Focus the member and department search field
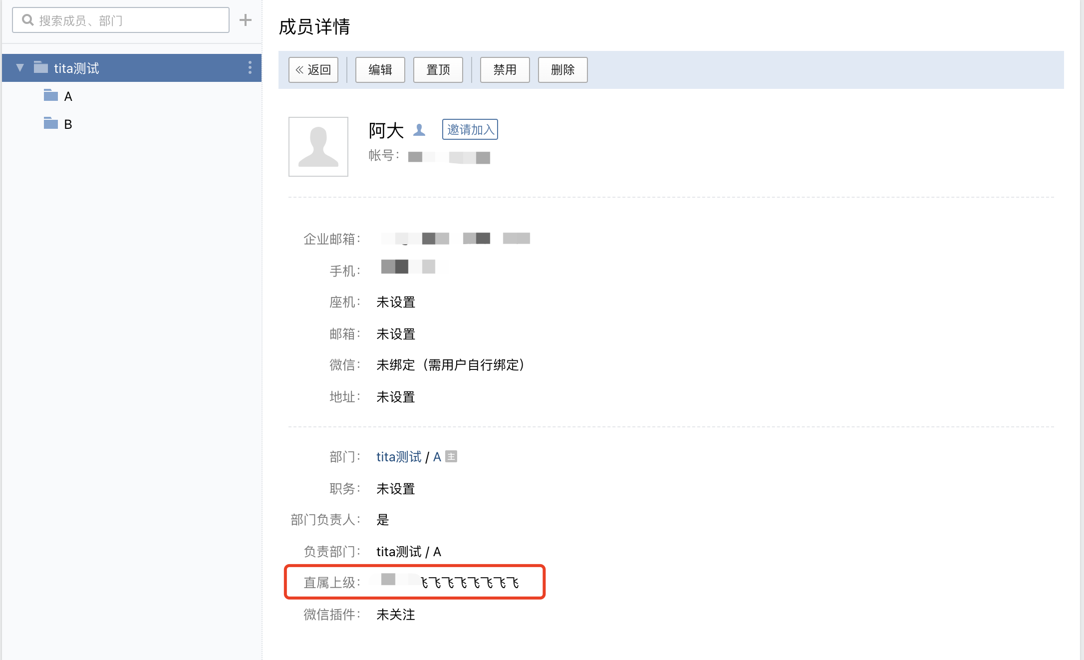This screenshot has width=1084, height=660. point(121,20)
